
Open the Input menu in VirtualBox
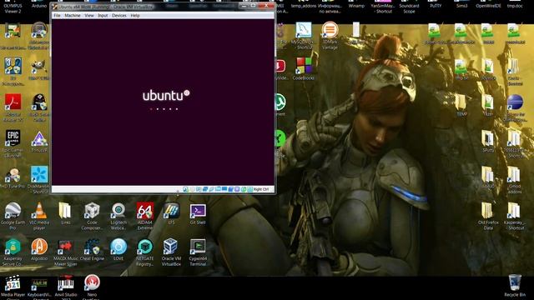point(103,15)
